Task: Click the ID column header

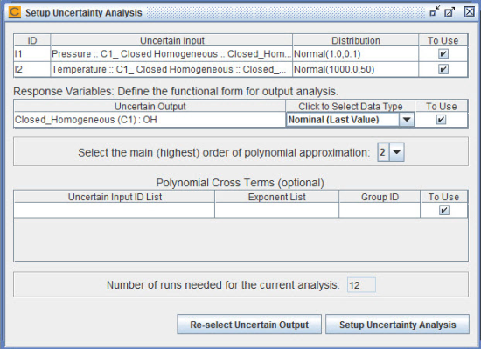Action: click(31, 40)
